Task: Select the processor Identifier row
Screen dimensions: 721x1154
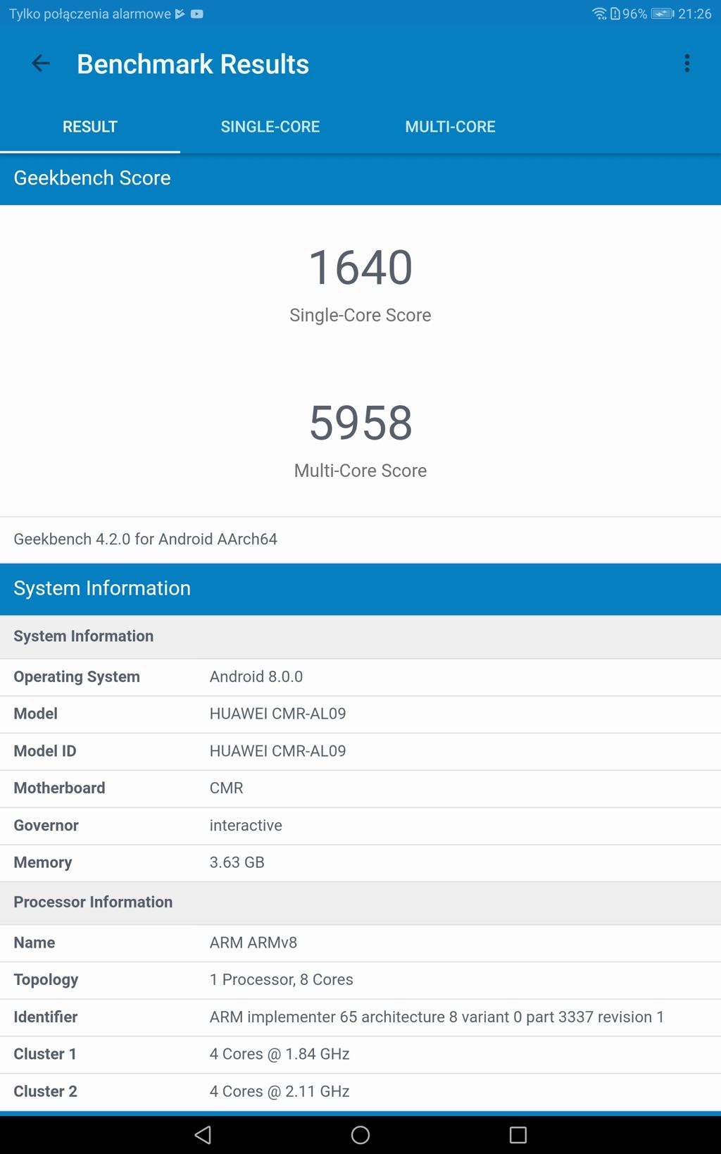Action: 360,1017
